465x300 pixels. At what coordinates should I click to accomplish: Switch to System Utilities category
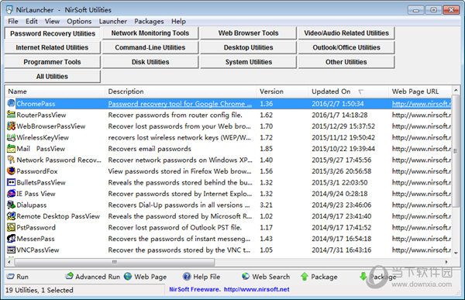pyautogui.click(x=248, y=62)
